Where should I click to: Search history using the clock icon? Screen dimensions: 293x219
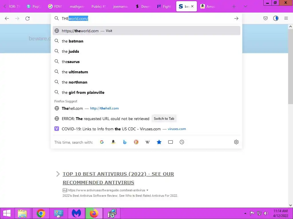(182, 142)
